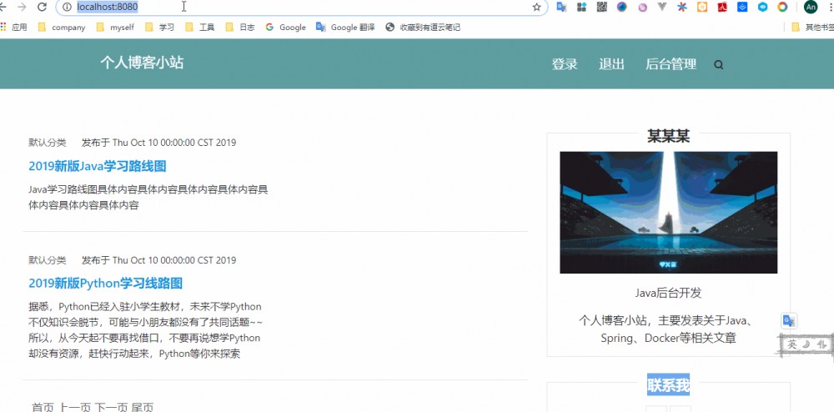The image size is (834, 412).
Task: Bookmark this page with the star icon
Action: click(536, 7)
